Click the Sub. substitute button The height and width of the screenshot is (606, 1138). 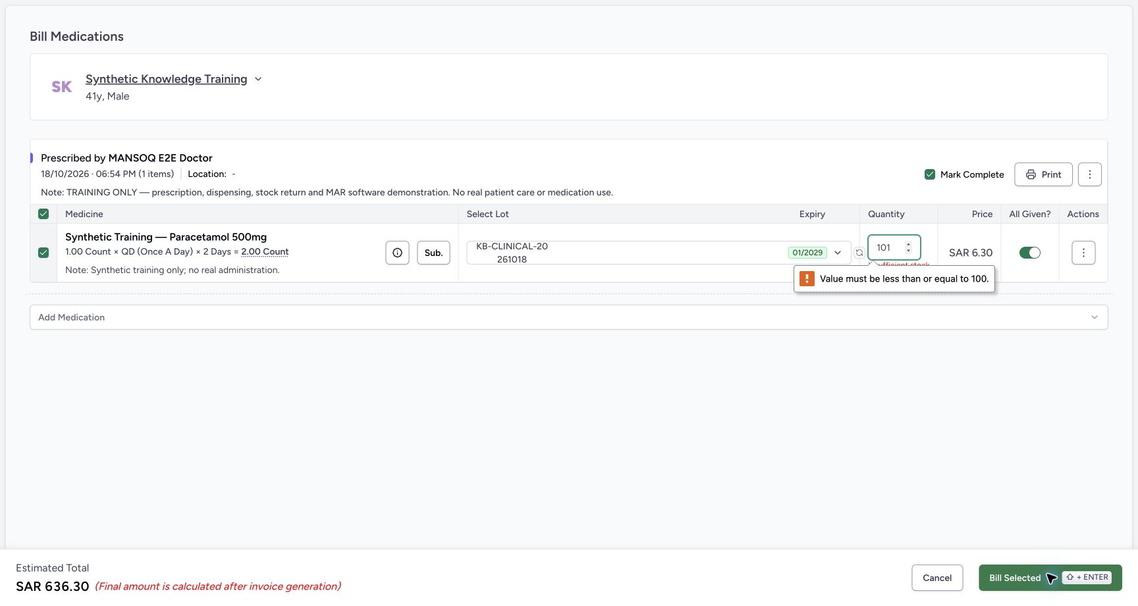click(x=433, y=253)
